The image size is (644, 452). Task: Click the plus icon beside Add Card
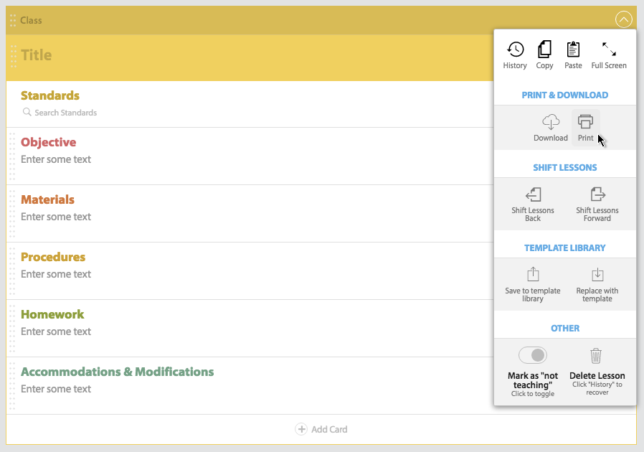pos(301,429)
